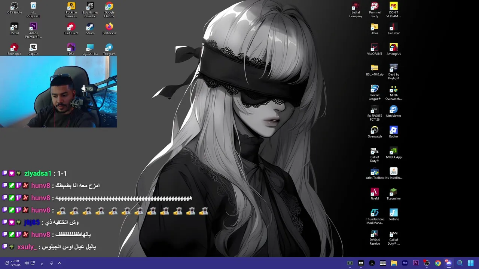Select the DaVinci Resolve desktop icon

point(375,237)
